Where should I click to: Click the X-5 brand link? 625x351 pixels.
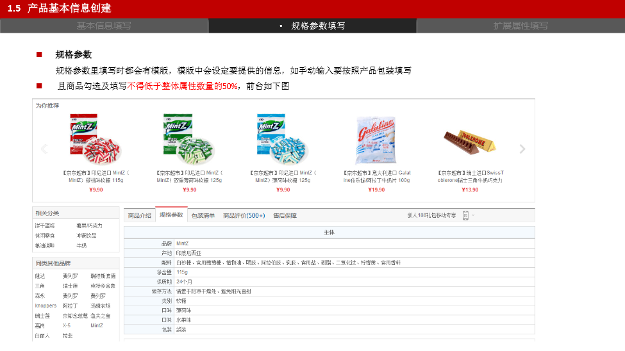[x=67, y=325]
